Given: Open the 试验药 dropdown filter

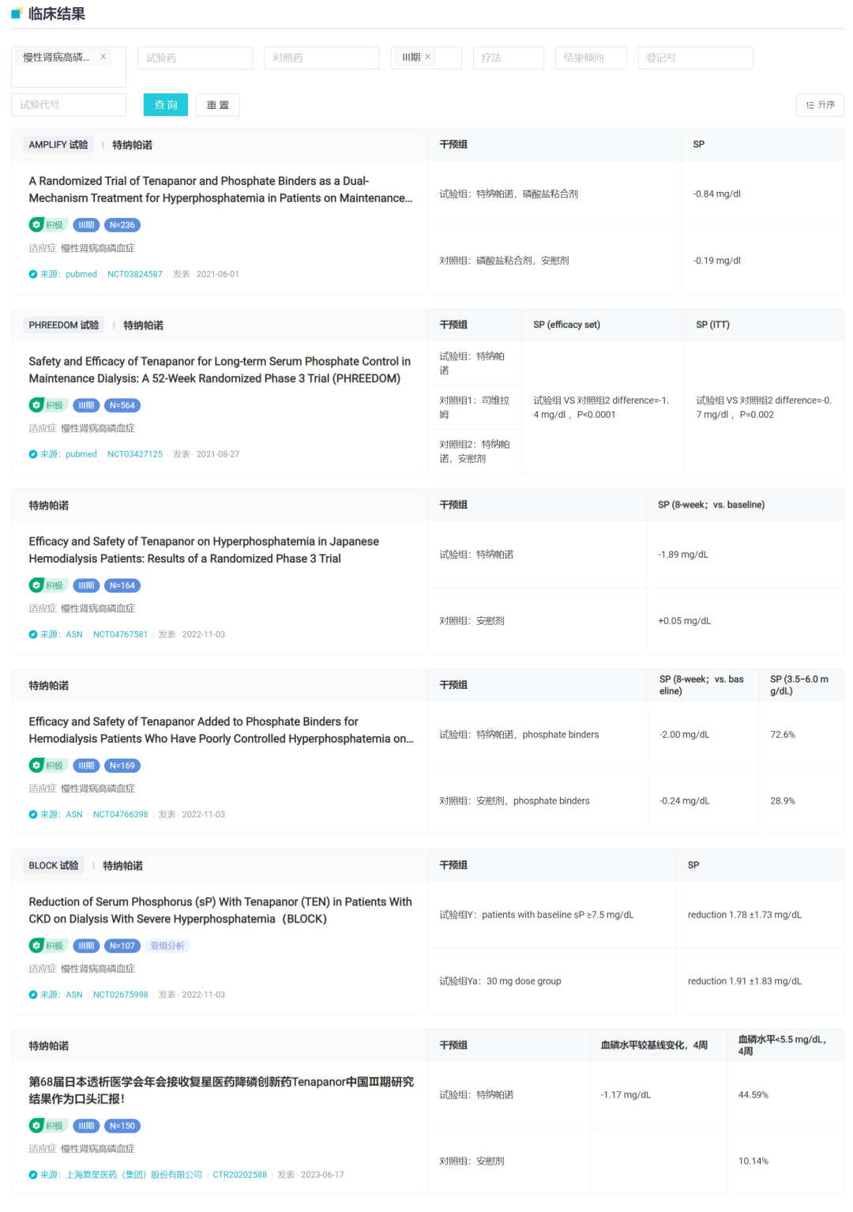Looking at the screenshot, I should point(194,58).
